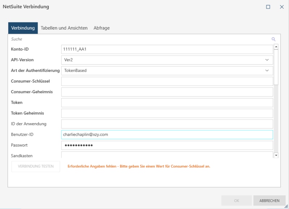
Task: Expand the Art der Authentifizierung dropdown
Action: (x=267, y=71)
